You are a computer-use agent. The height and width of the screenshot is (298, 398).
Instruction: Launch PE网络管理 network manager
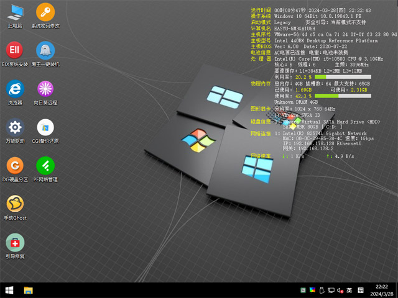pyautogui.click(x=45, y=169)
